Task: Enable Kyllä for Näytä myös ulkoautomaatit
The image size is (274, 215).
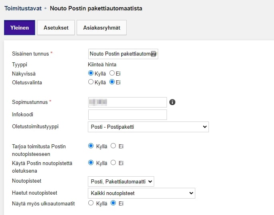Action: click(91, 203)
